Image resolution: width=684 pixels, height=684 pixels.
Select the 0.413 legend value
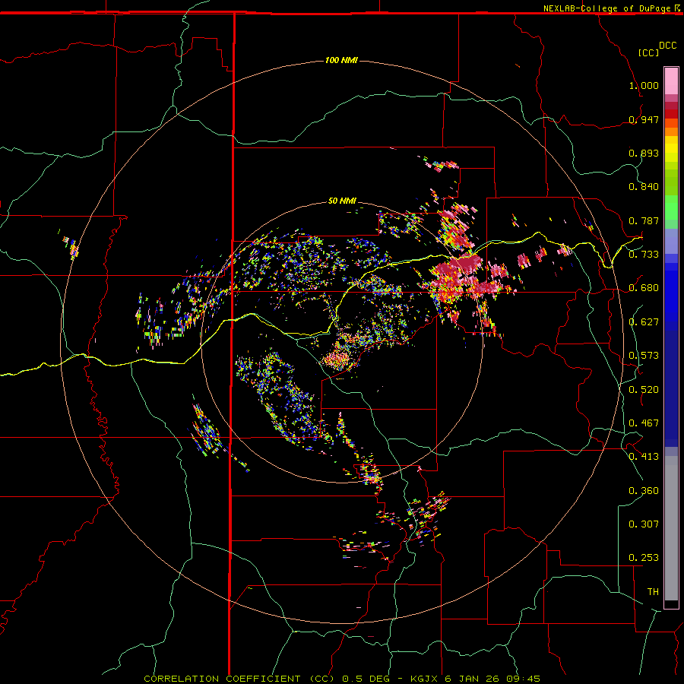644,457
